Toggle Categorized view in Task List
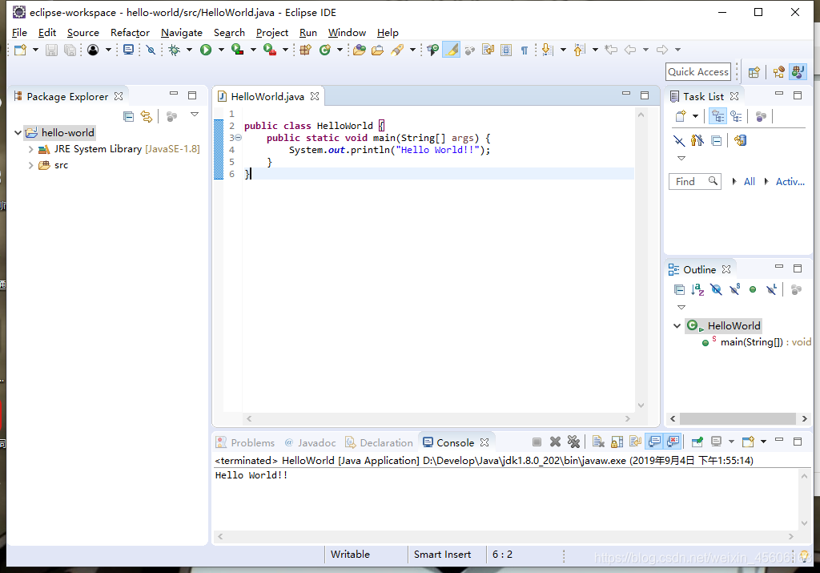 point(717,116)
